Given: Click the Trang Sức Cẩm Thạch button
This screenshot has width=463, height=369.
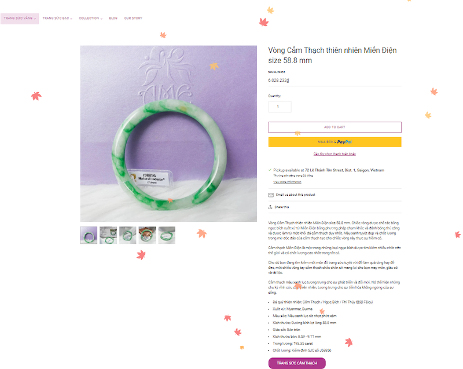Looking at the screenshot, I should [297, 363].
